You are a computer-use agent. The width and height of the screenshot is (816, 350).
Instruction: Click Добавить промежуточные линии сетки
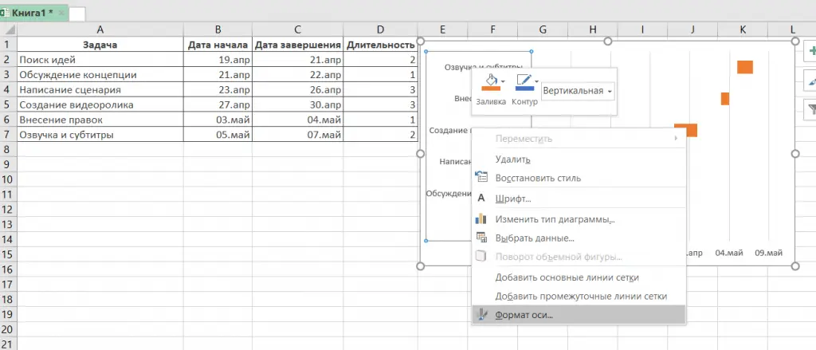click(581, 296)
